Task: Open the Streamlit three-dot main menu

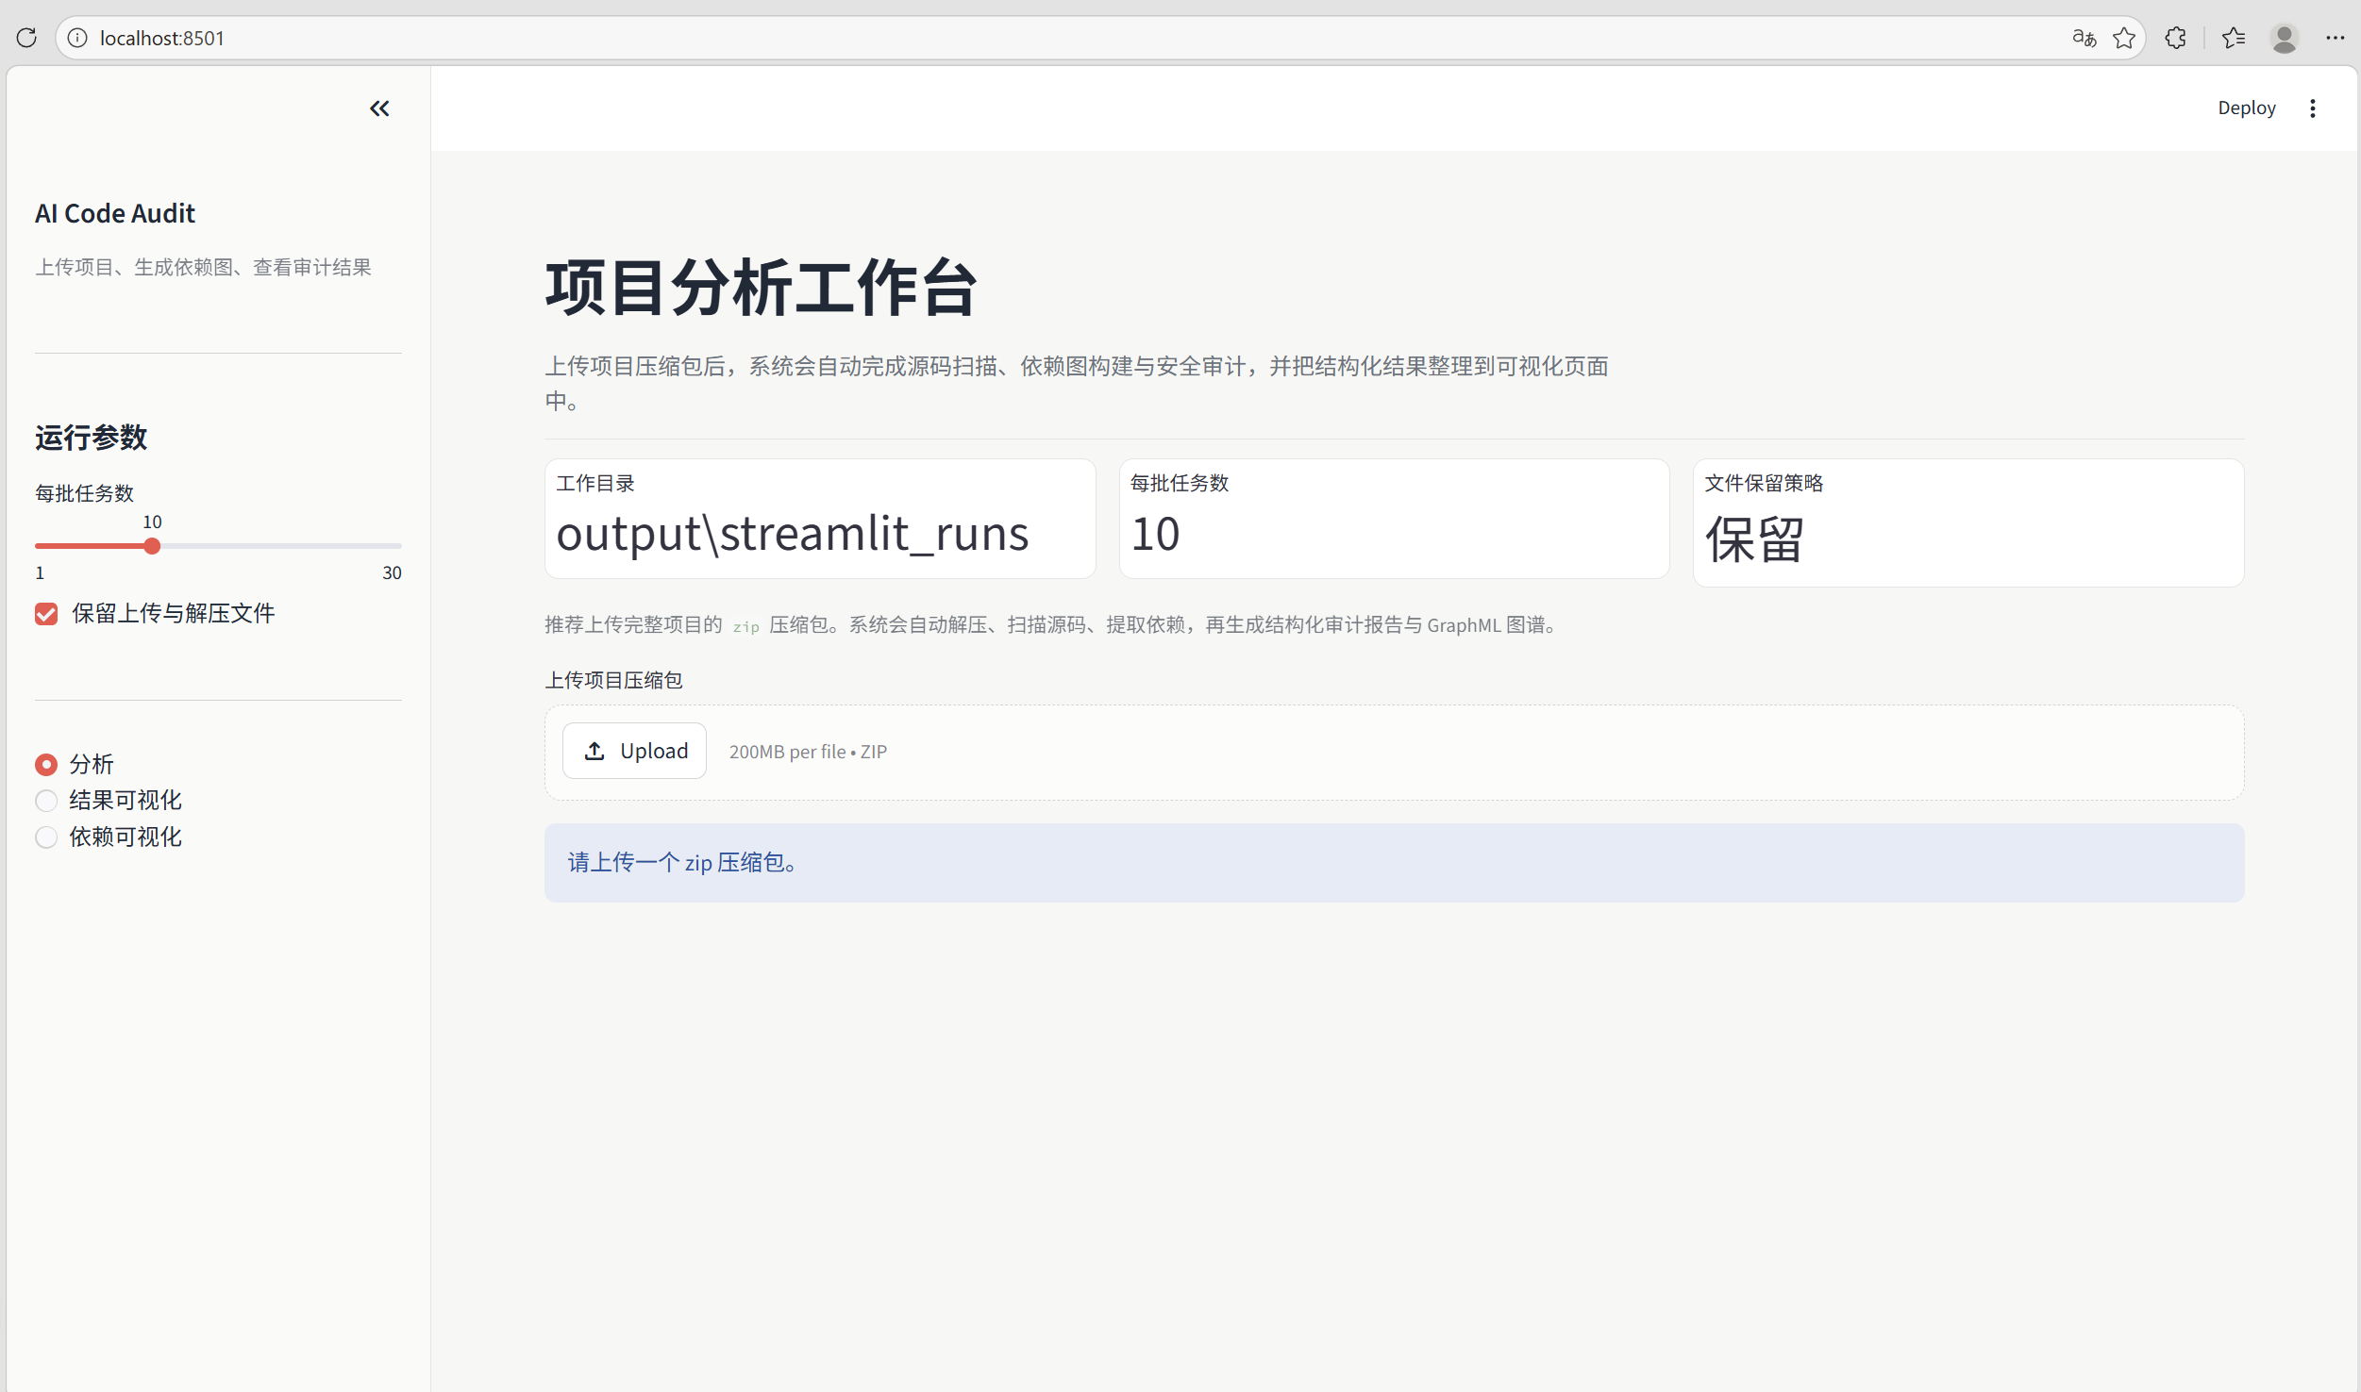Action: (2312, 108)
